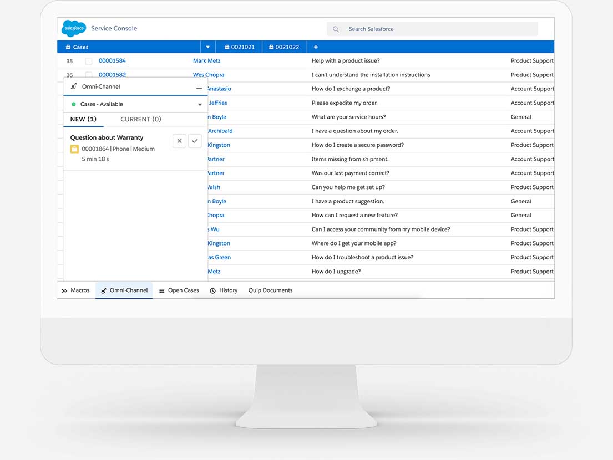The height and width of the screenshot is (460, 613).
Task: Open the Cases - Available status dropdown
Action: [x=200, y=104]
